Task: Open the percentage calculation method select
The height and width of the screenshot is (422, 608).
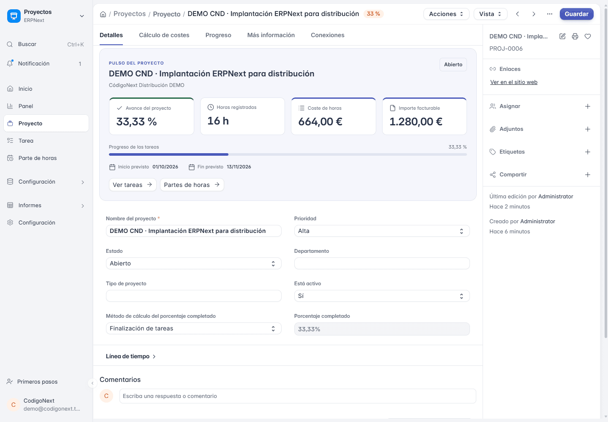Action: [x=193, y=328]
